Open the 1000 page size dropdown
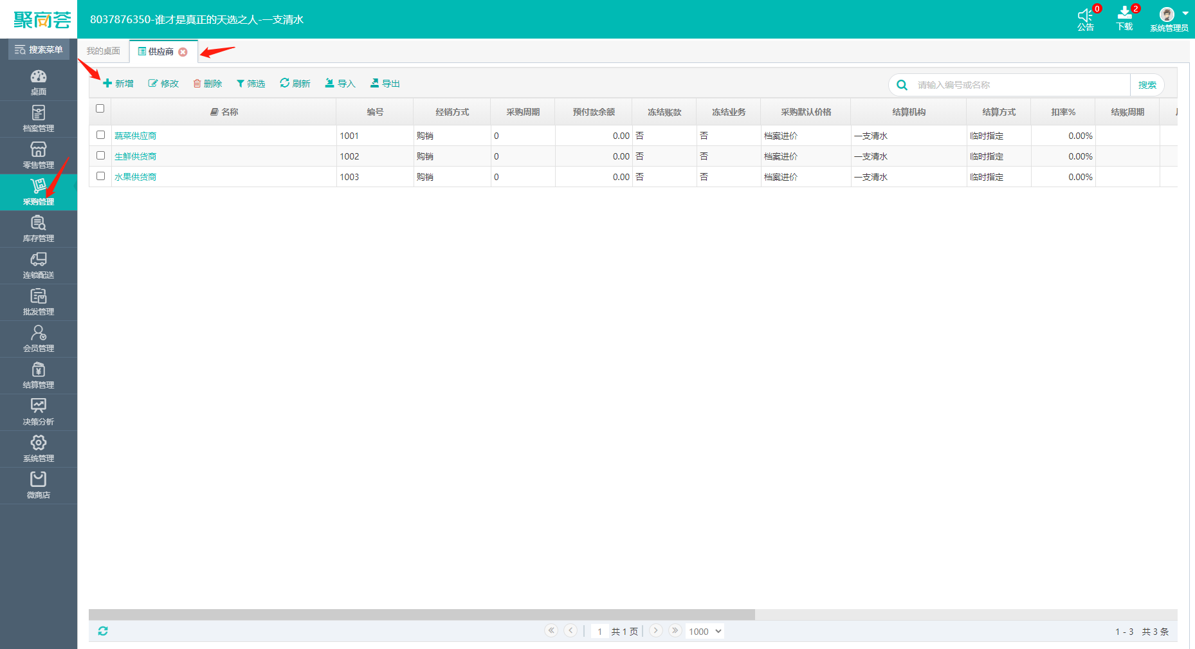 click(x=705, y=632)
